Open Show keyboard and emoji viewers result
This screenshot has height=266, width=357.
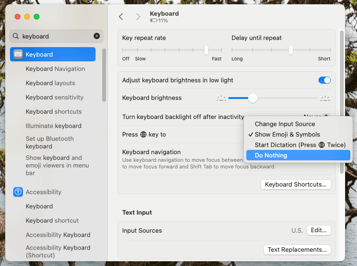57,165
